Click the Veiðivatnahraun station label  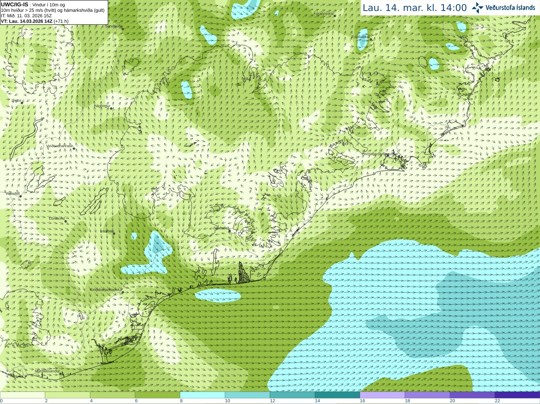pos(59,145)
